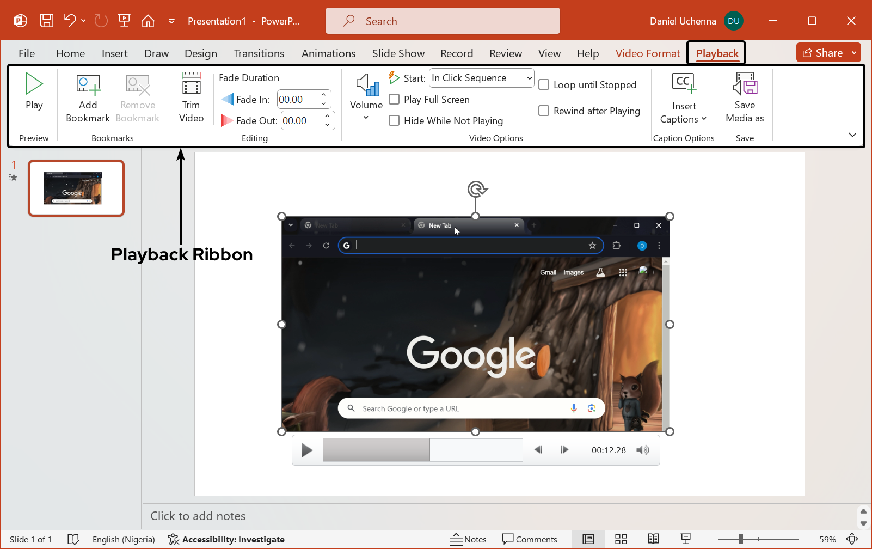Viewport: 872px width, 549px height.
Task: Undo the last action
Action: pyautogui.click(x=69, y=21)
